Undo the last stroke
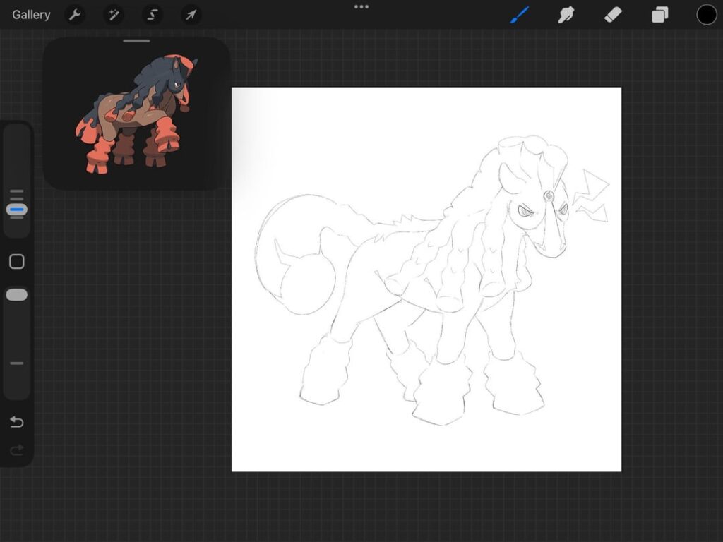 (17, 422)
